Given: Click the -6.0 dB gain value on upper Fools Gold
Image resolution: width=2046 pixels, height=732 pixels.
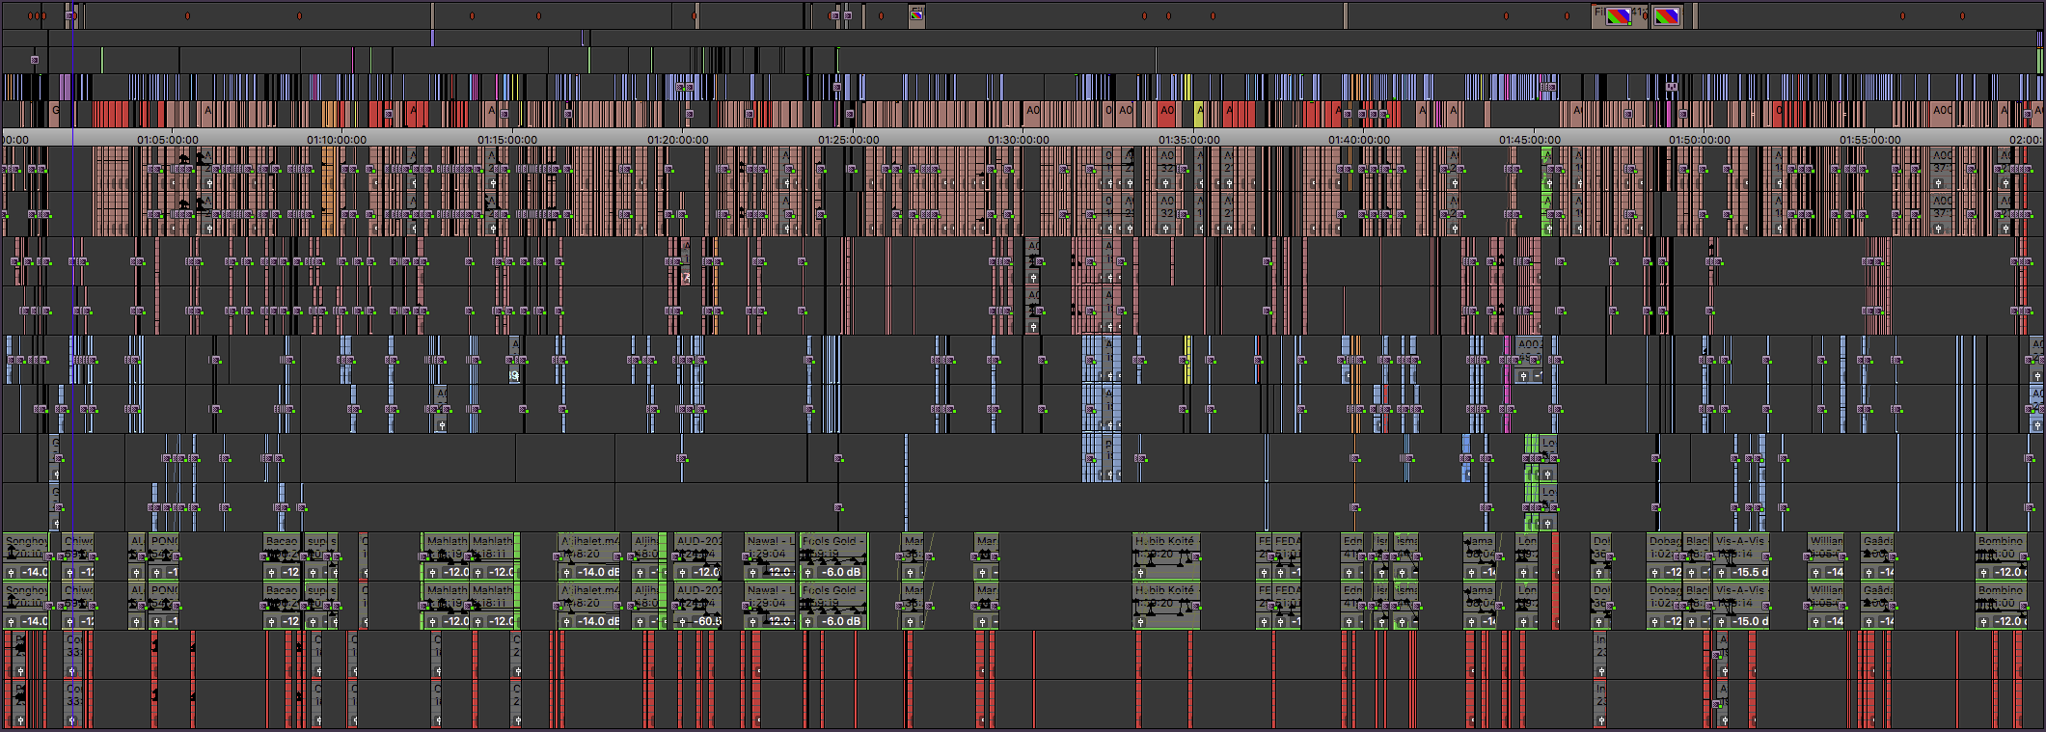Looking at the screenshot, I should coord(842,572).
